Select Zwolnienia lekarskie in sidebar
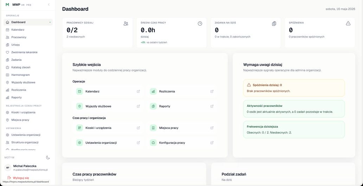This screenshot has width=363, height=186. (28, 52)
